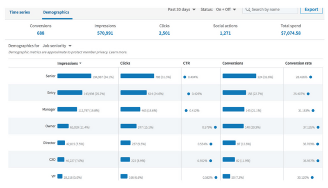Select the Manager row label
The width and height of the screenshot is (328, 188).
click(x=49, y=109)
